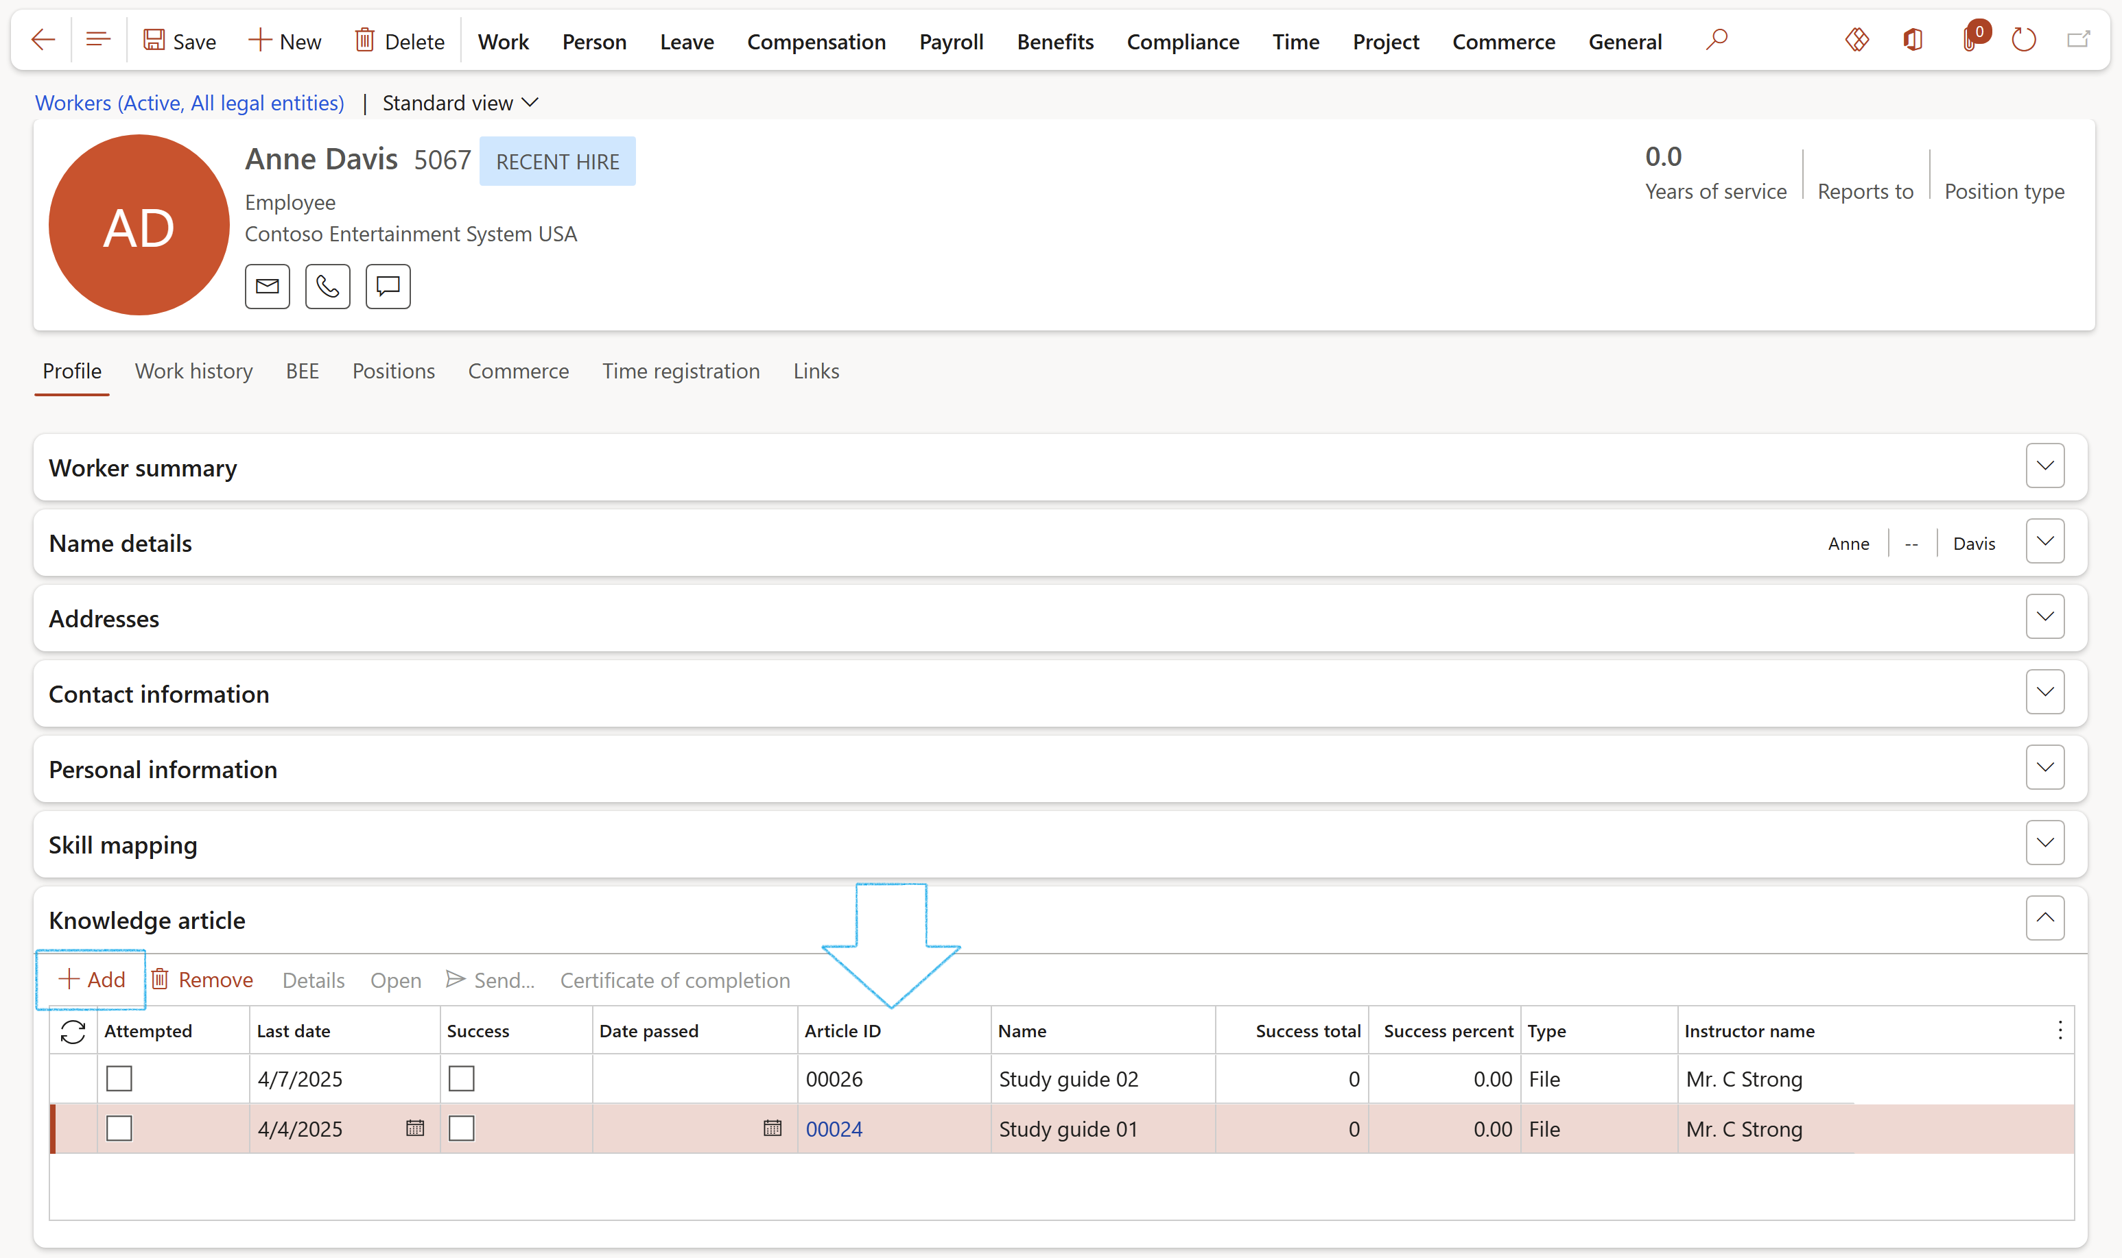The height and width of the screenshot is (1258, 2122).
Task: Open the Commerce menu in top bar
Action: tap(1503, 42)
